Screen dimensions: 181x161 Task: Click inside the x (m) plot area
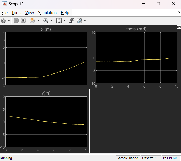click(46, 59)
